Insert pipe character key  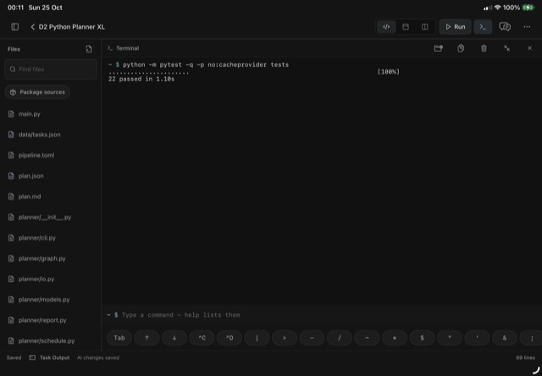pyautogui.click(x=257, y=338)
